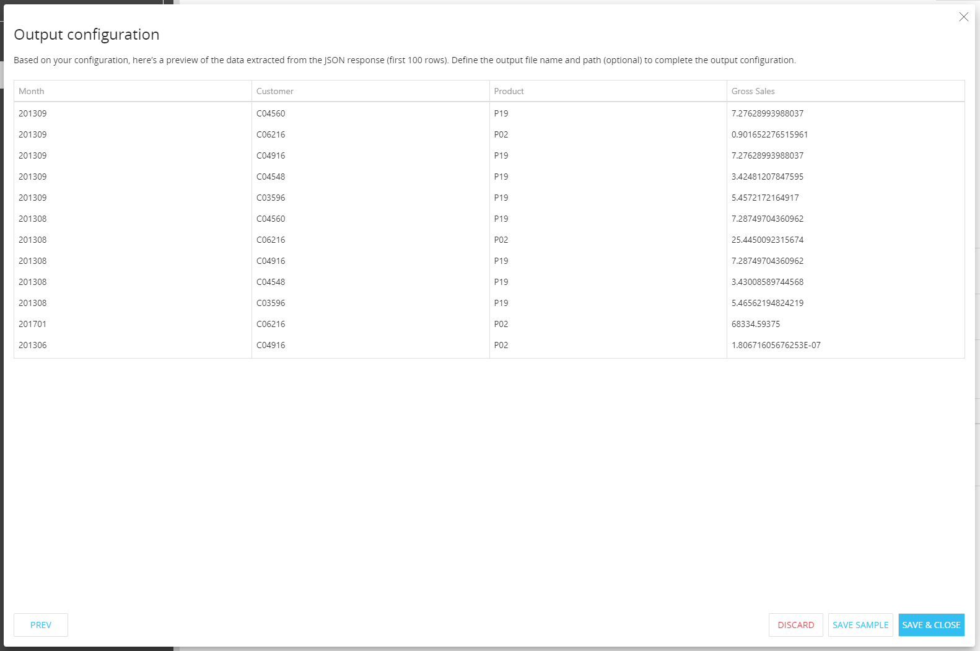Screen dimensions: 980x651
Task: Select gross sales value 3.42481207847595
Action: click(767, 177)
